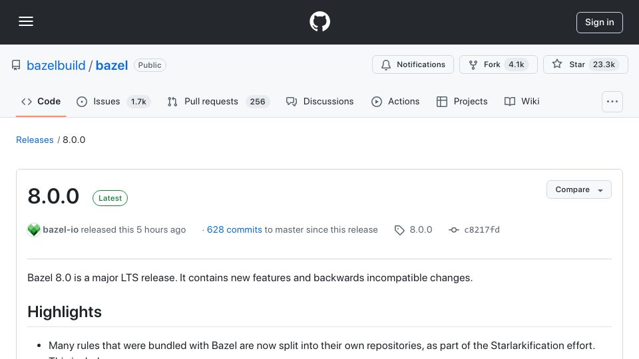Image resolution: width=639 pixels, height=359 pixels.
Task: Click the table Projects icon
Action: 442,102
